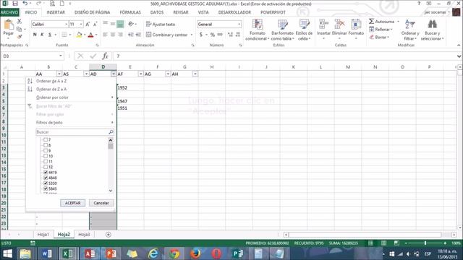Check the filter value 12
463x260 pixels.
click(46, 167)
